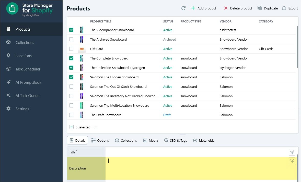
Task: Open the ellipsis menu beside 5 selected
Action: click(x=95, y=127)
